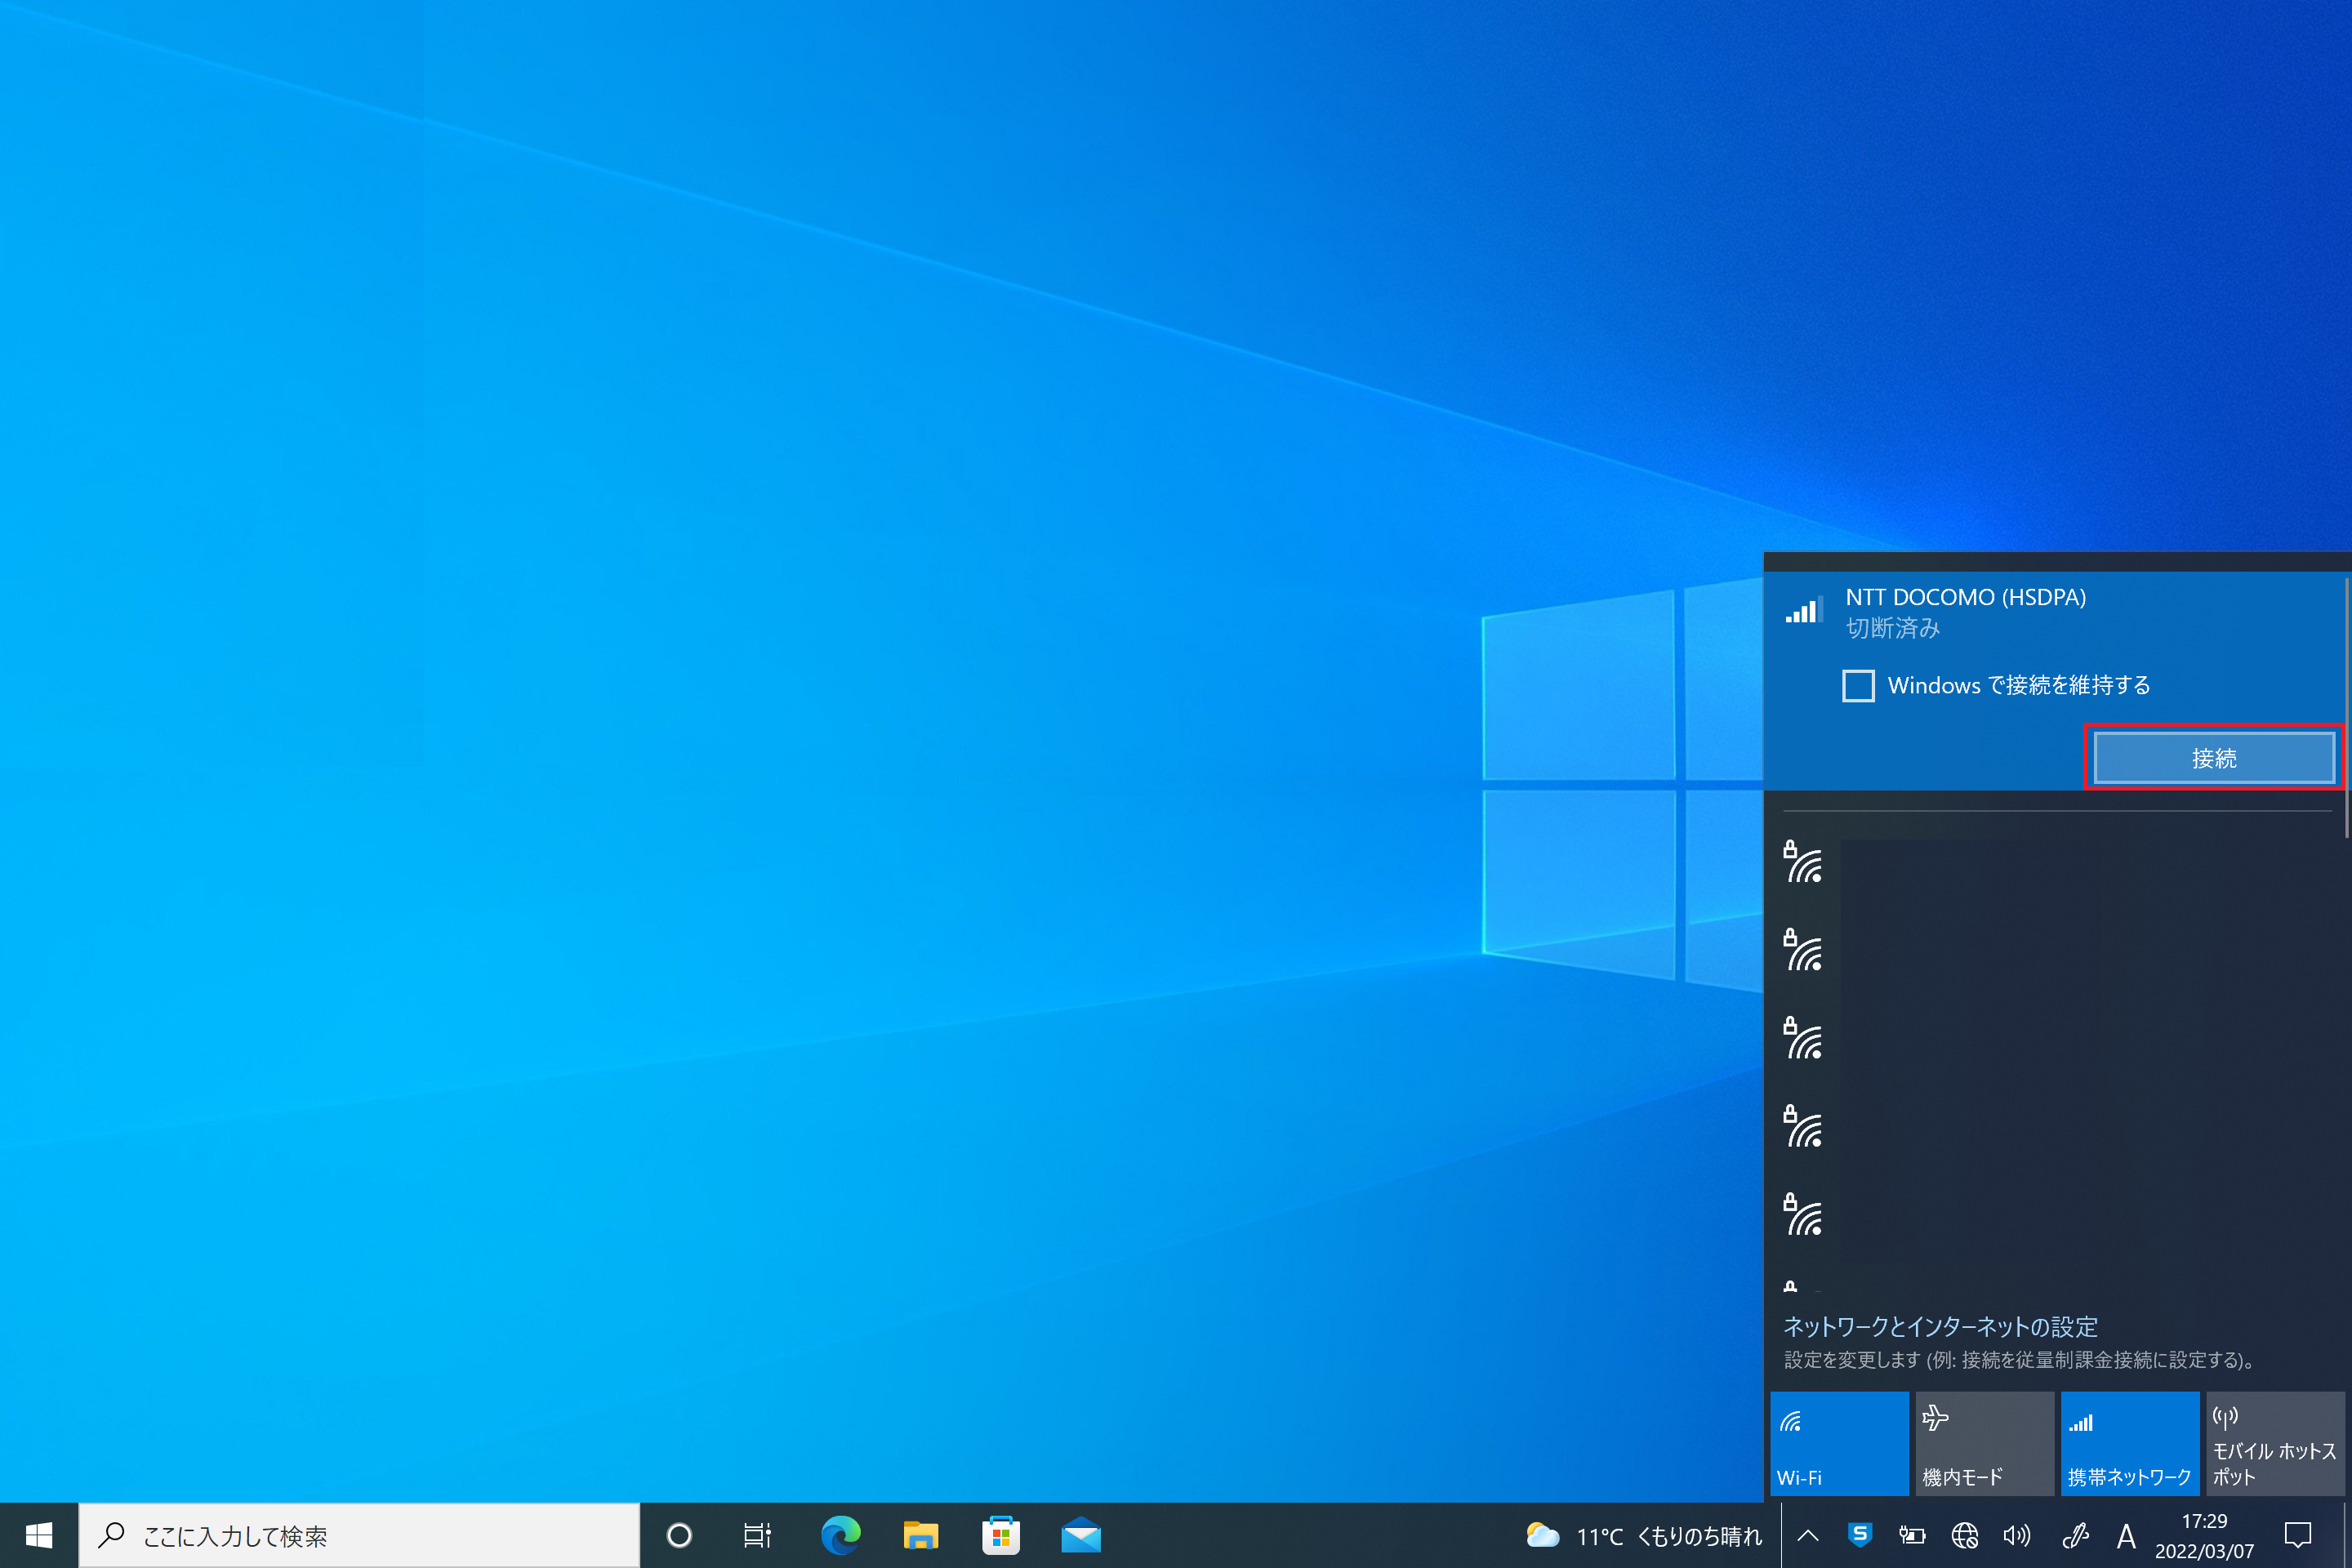Screen dimensions: 2352x1568
Task: Open the Mail app from taskbar
Action: click(1081, 1535)
